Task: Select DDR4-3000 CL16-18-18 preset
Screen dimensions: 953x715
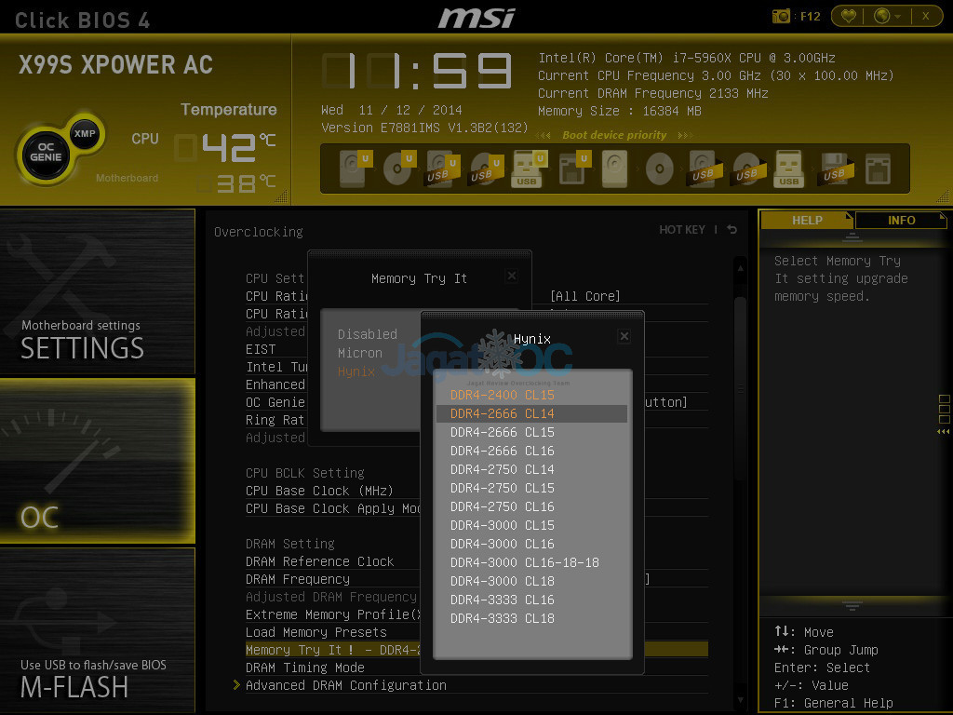Action: (x=524, y=562)
